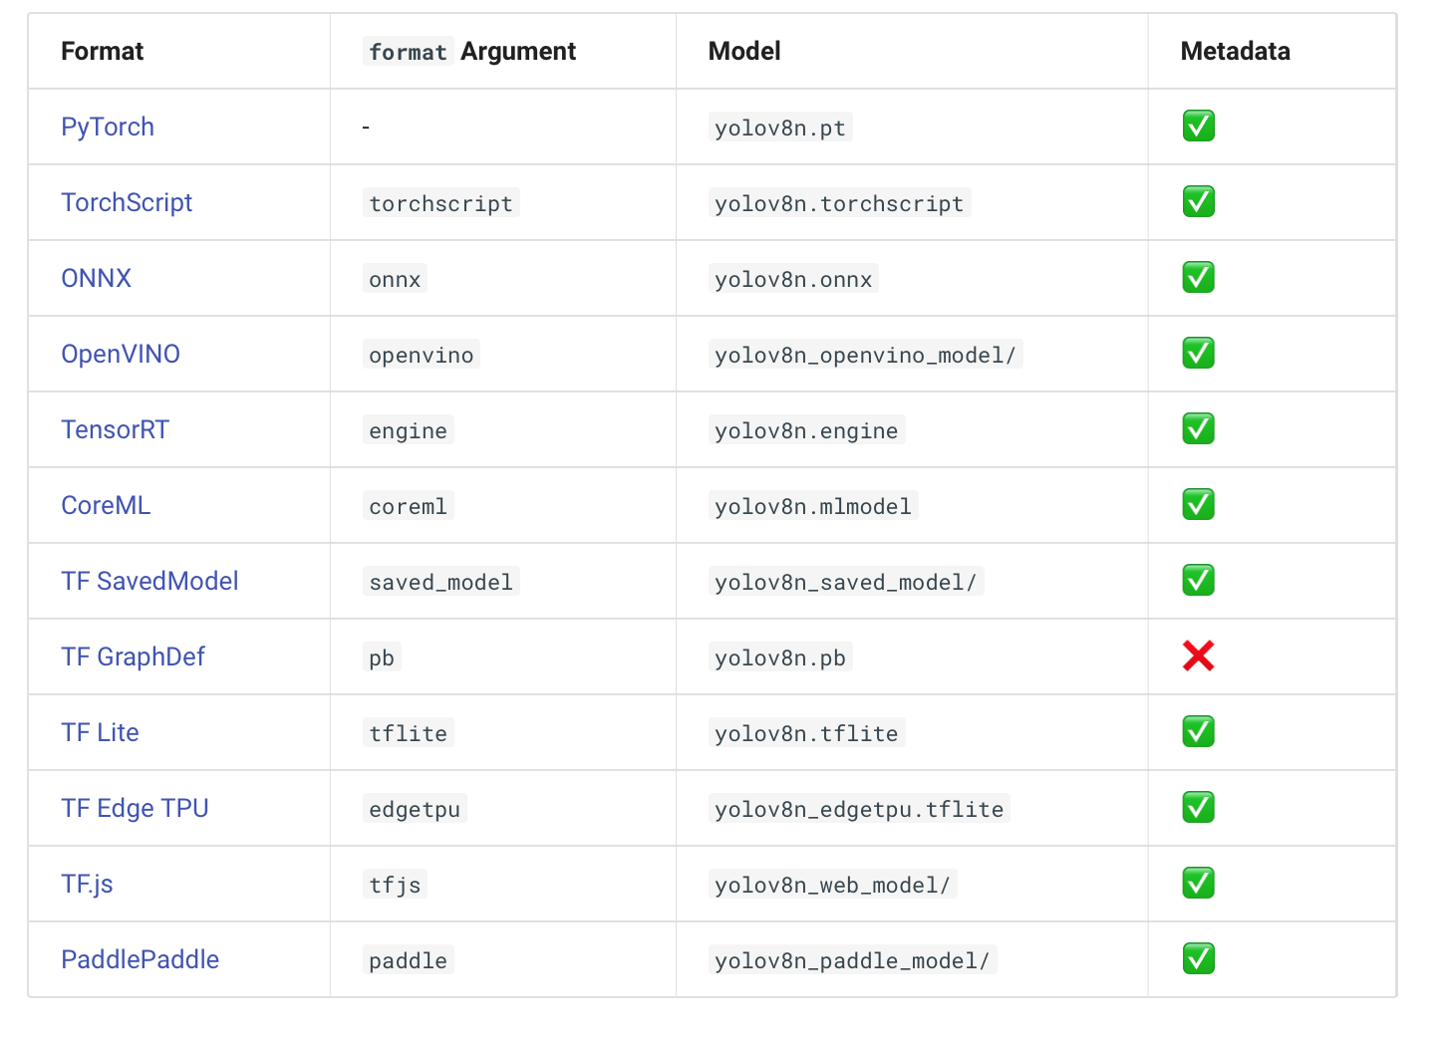
Task: Click the 'format Argument' column header
Action: point(469,51)
